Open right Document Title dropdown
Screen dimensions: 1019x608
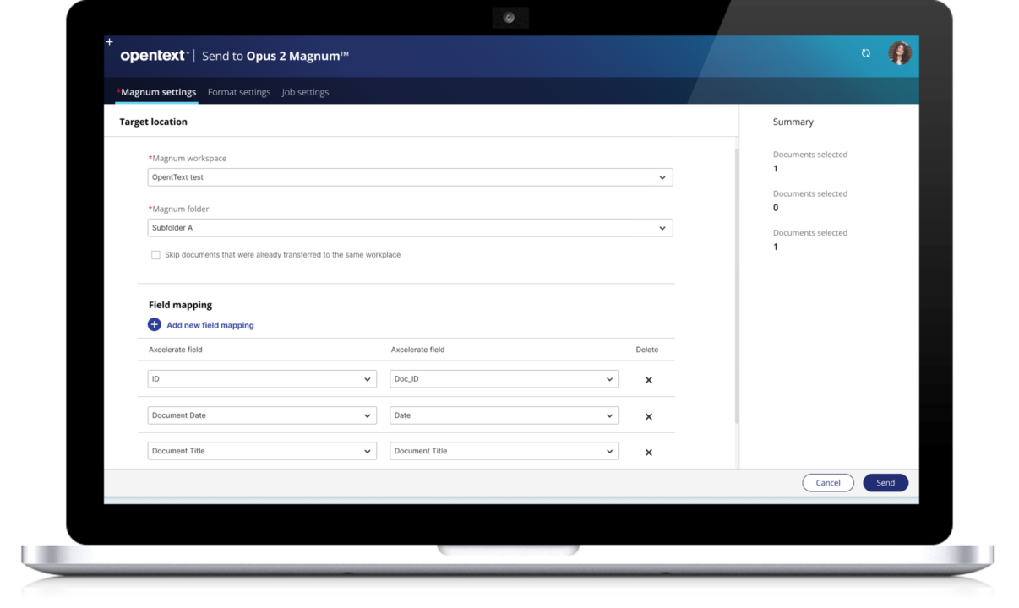[504, 451]
